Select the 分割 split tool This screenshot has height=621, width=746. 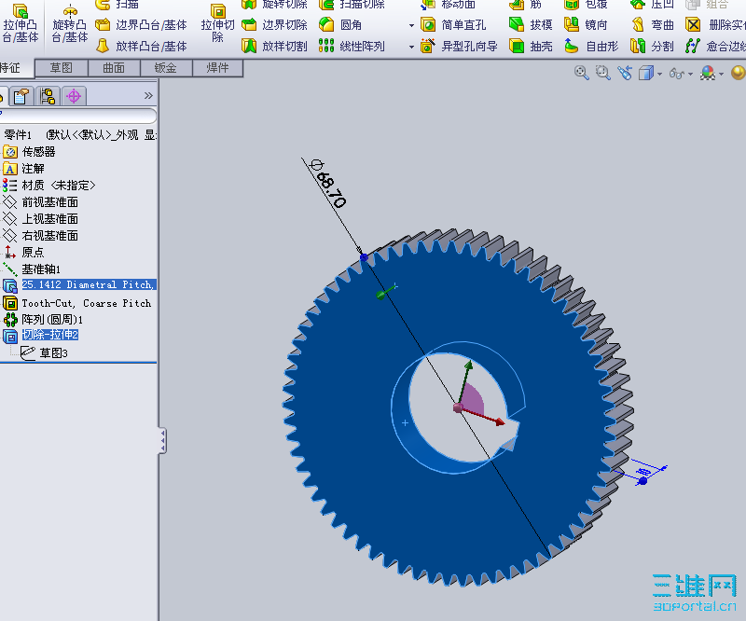(x=652, y=47)
